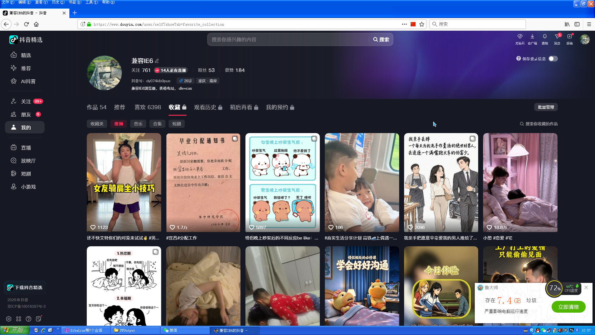Open the 历史 menu in menu bar
The height and width of the screenshot is (335, 595).
(58, 2)
